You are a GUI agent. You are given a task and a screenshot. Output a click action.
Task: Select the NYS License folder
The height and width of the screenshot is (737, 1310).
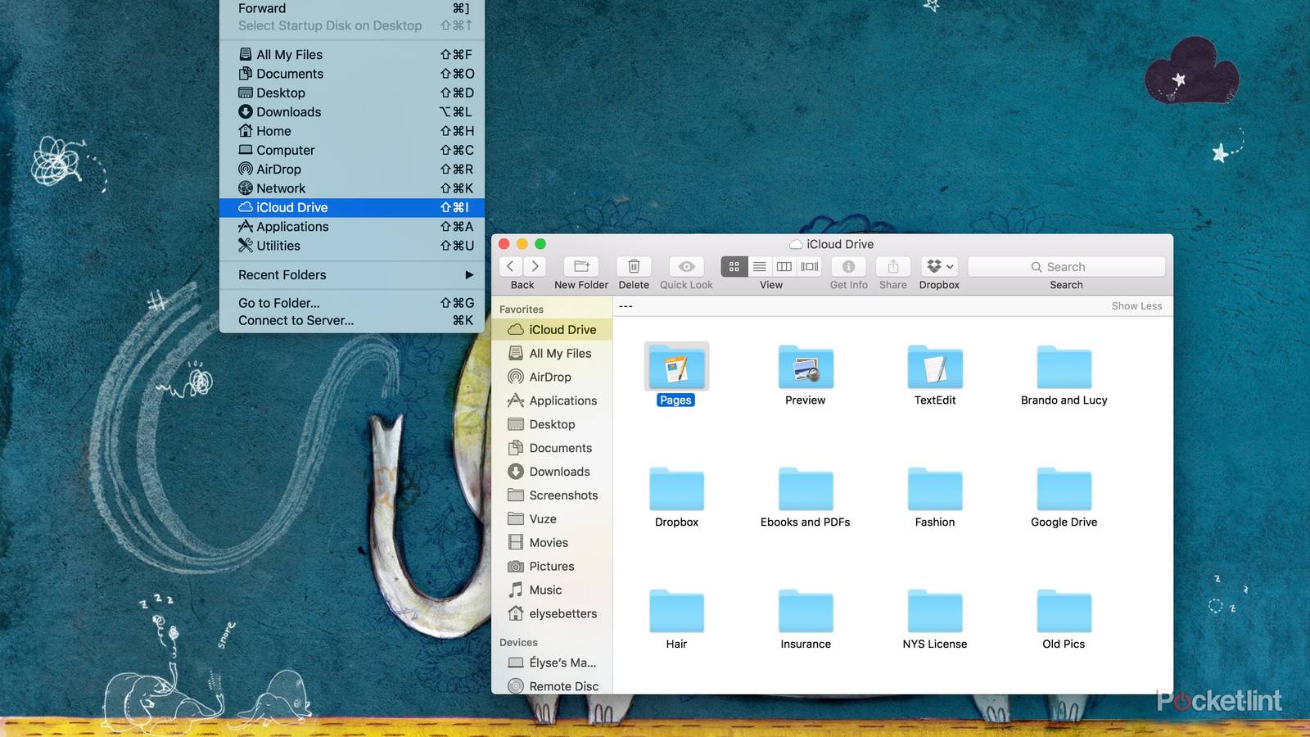[x=935, y=611]
